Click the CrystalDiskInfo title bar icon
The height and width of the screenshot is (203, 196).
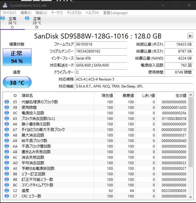pos(5,5)
